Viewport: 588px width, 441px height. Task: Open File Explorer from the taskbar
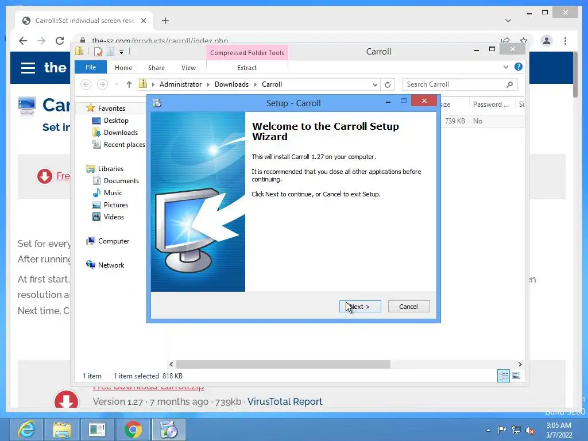[62, 430]
